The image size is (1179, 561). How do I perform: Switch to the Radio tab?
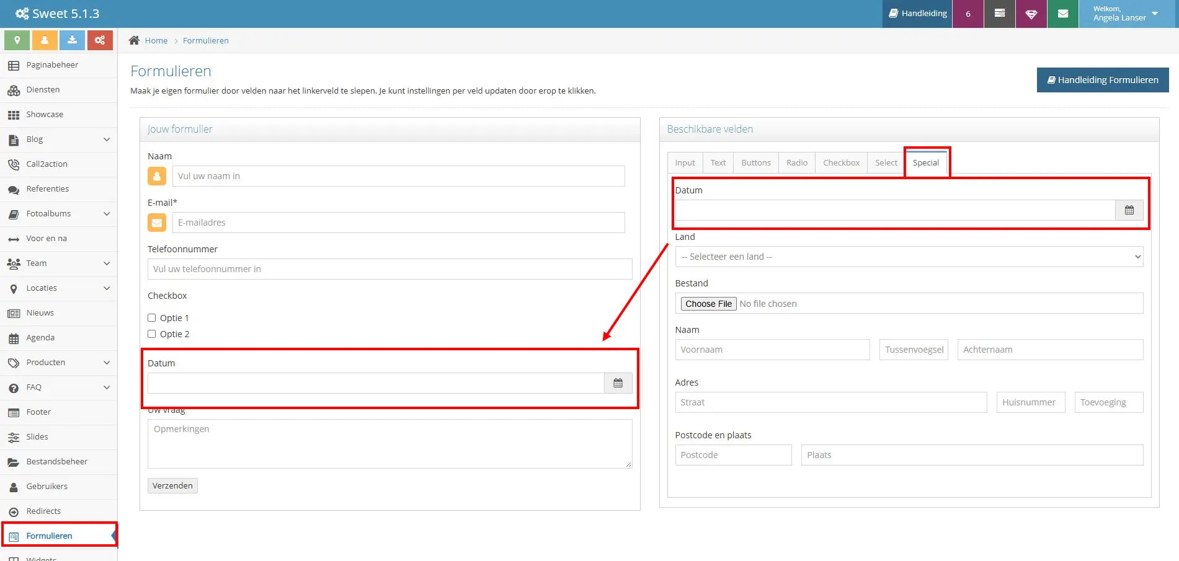tap(797, 163)
